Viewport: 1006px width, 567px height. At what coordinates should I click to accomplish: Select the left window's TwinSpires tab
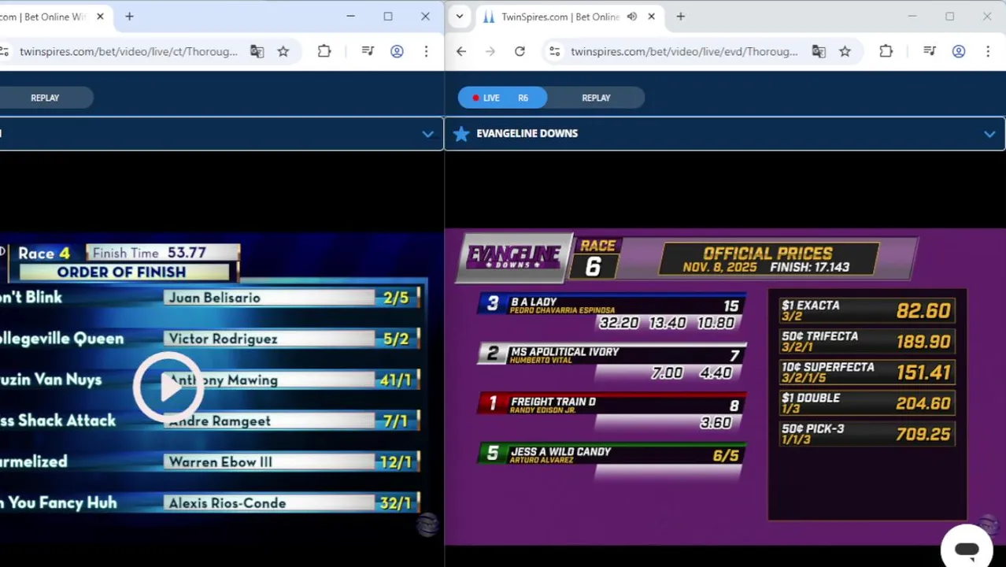pos(51,17)
